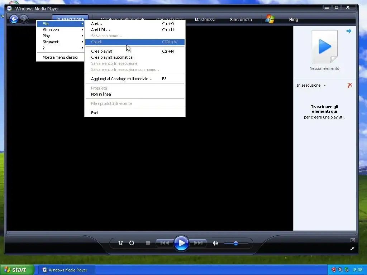
Task: Click the Windows Media Player title bar icon
Action: point(9,9)
